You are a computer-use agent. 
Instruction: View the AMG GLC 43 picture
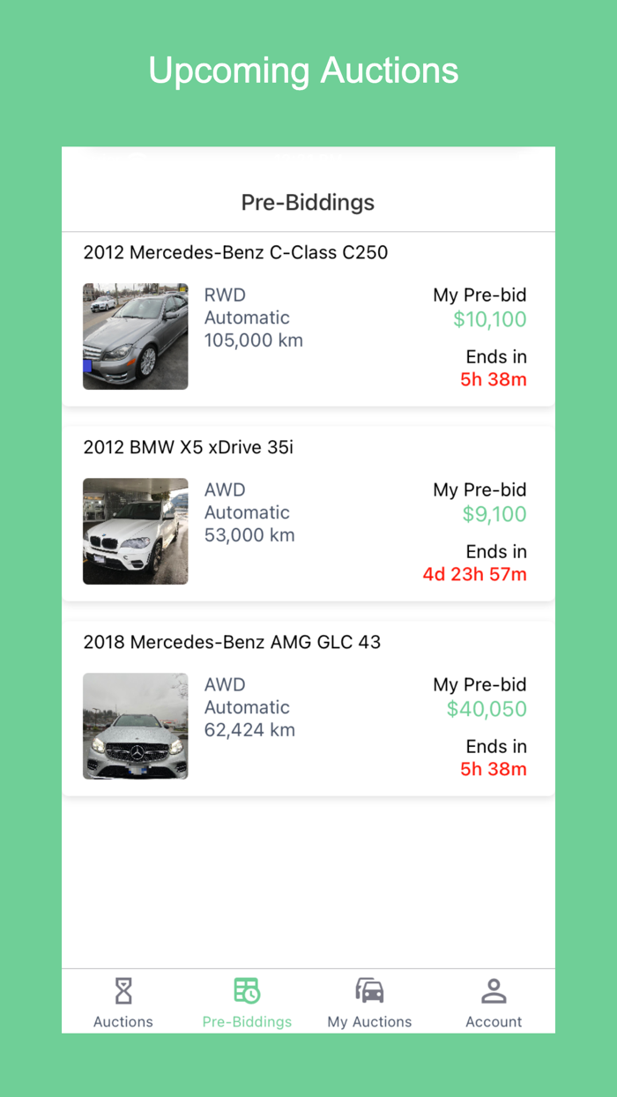[135, 726]
